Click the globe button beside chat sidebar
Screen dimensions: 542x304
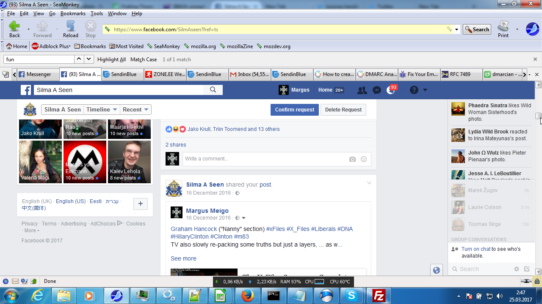(x=437, y=270)
